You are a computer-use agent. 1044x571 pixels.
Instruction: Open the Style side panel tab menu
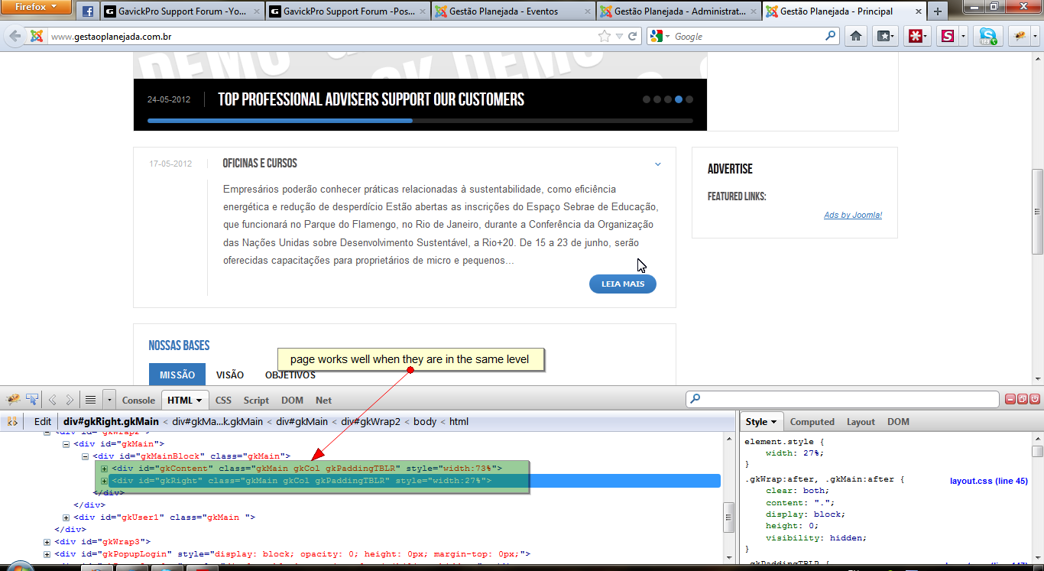[x=773, y=422]
